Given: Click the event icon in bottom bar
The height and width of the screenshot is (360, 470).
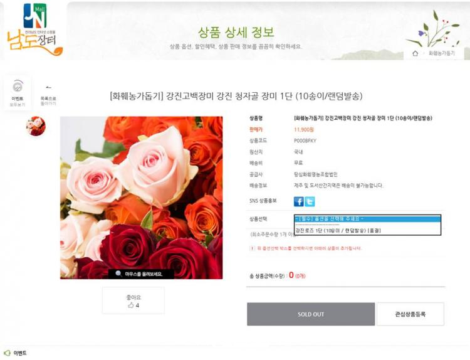Looking at the screenshot, I should (7, 353).
